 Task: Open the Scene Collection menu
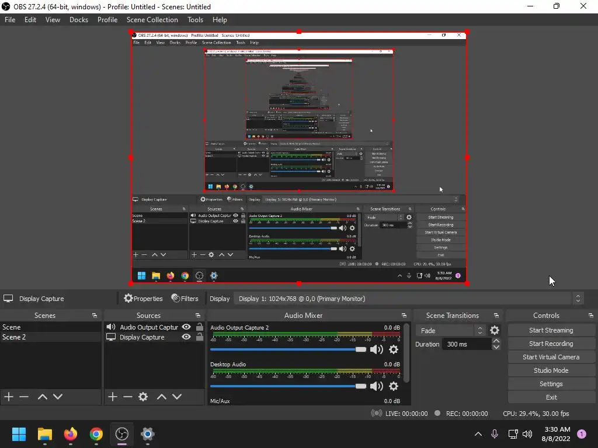(x=152, y=20)
